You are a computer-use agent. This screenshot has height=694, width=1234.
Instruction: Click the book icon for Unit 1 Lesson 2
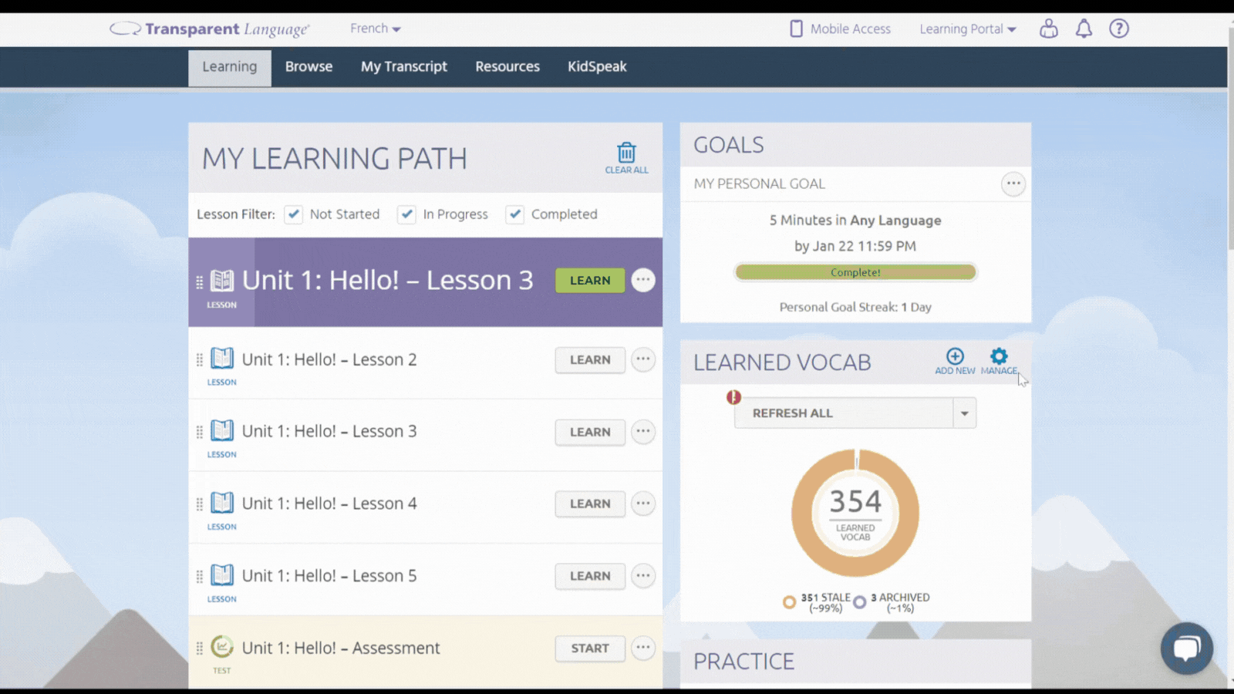point(222,359)
